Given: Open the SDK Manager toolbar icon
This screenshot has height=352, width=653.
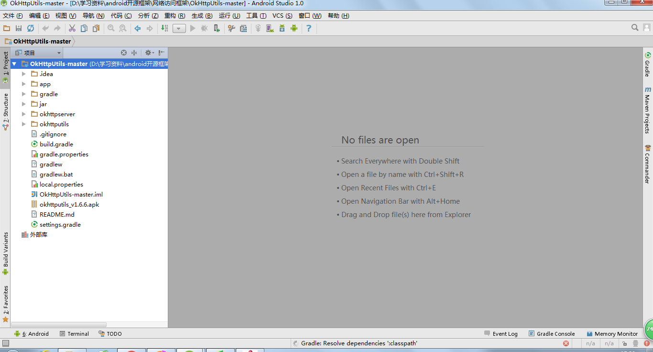Looking at the screenshot, I should [x=282, y=29].
